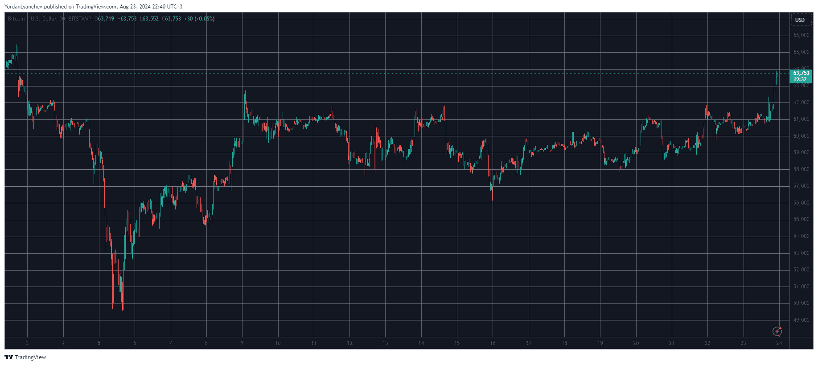This screenshot has width=818, height=365.
Task: Click the current price label 63,753
Action: pyautogui.click(x=801, y=73)
